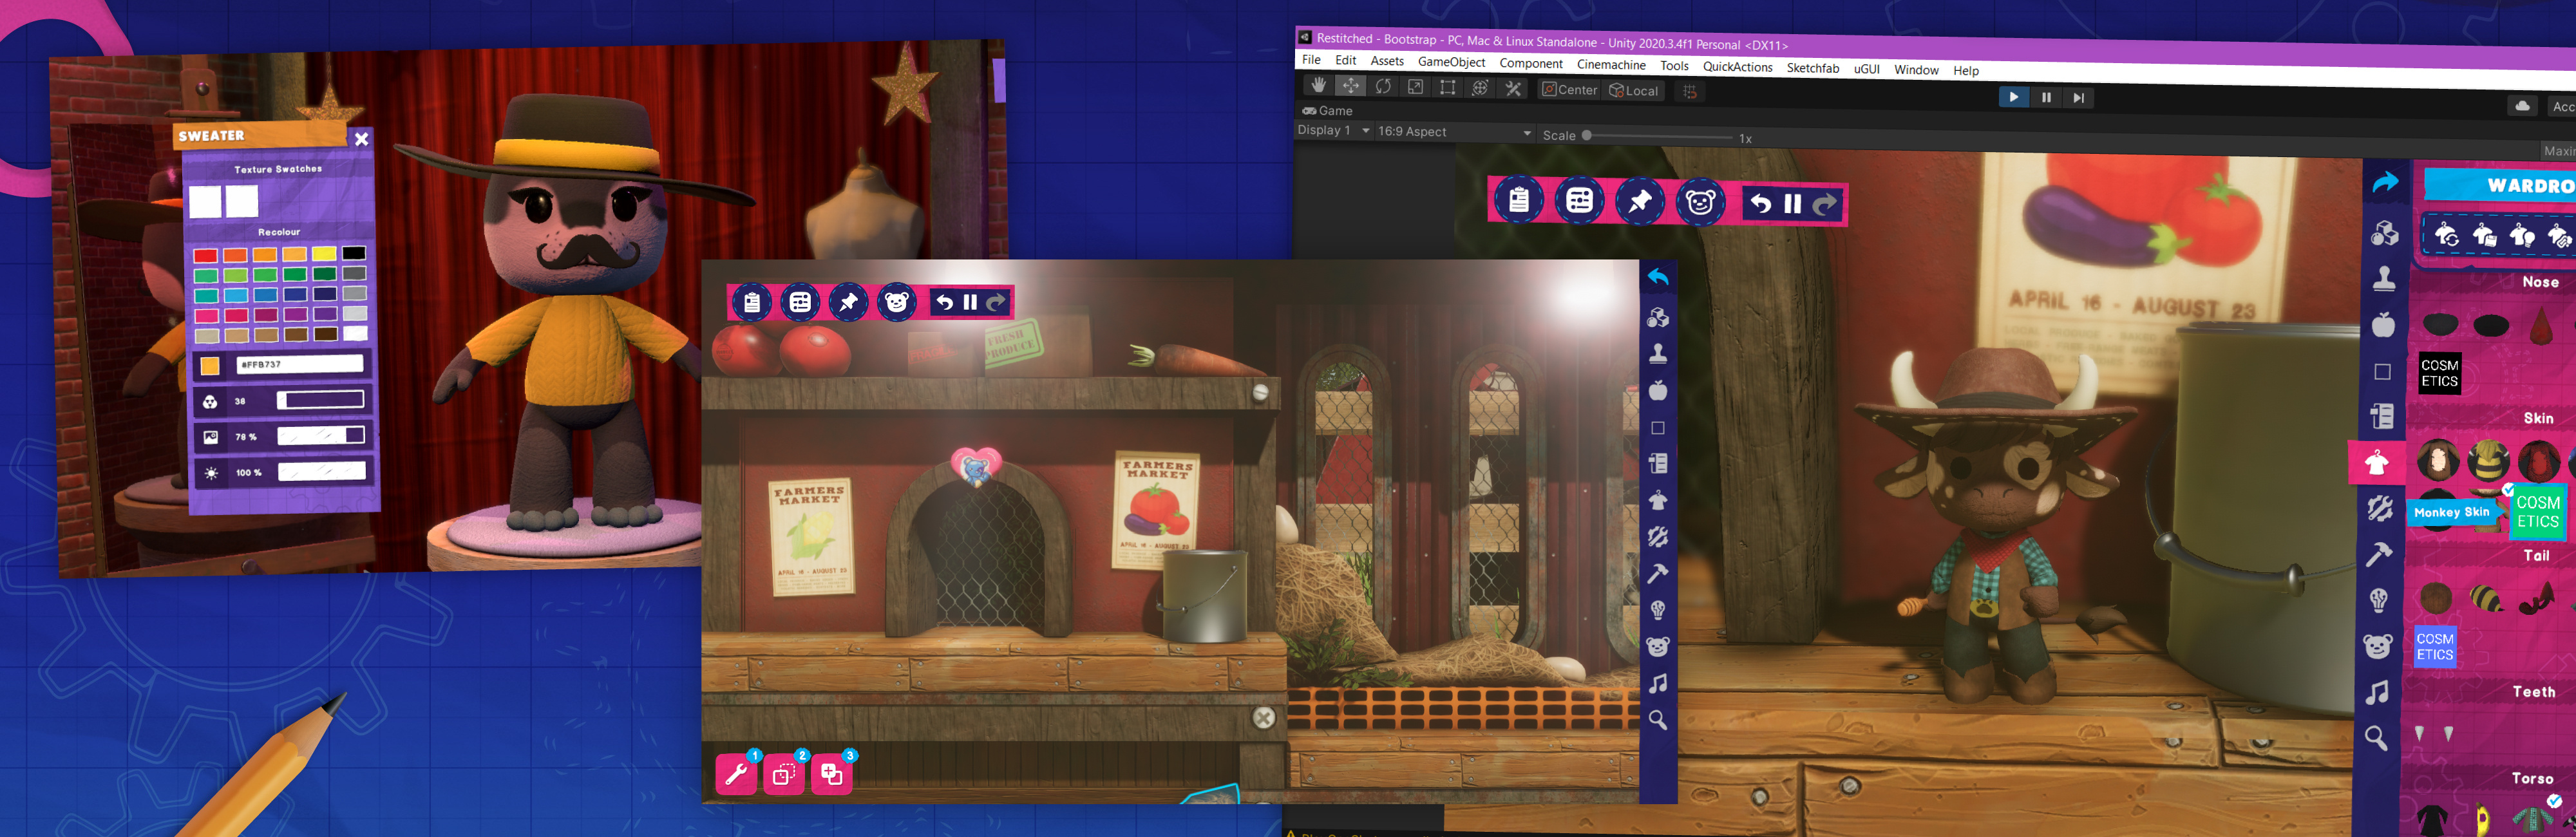Screen dimensions: 2576x837
Task: Select the Move tool in Unity toolbar
Action: (x=1350, y=86)
